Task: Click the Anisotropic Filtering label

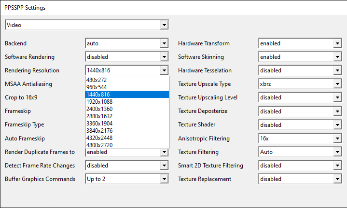Action: [204, 139]
